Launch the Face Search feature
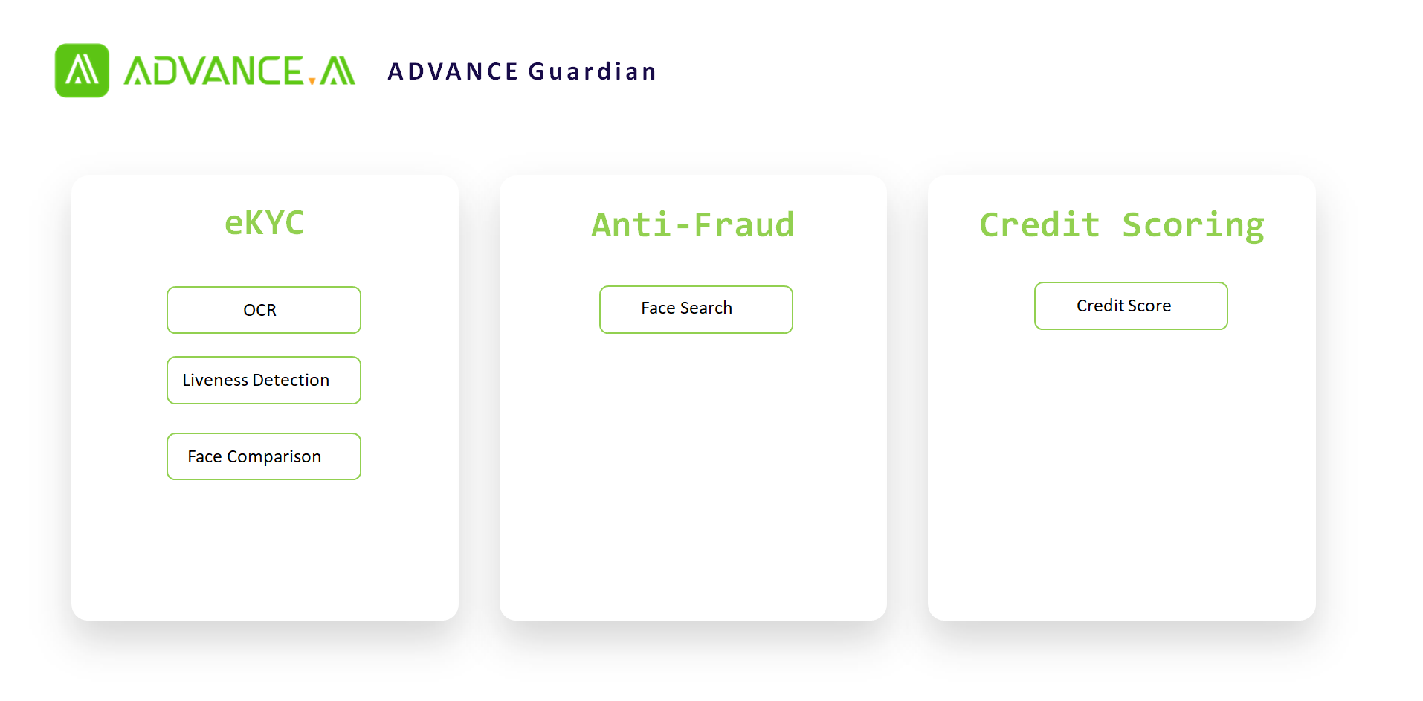Viewport: 1423px width, 701px height. pos(696,309)
